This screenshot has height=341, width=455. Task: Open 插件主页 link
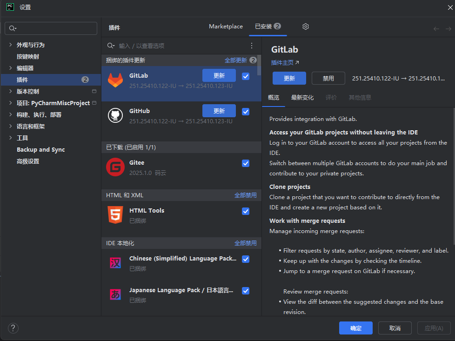tap(285, 63)
